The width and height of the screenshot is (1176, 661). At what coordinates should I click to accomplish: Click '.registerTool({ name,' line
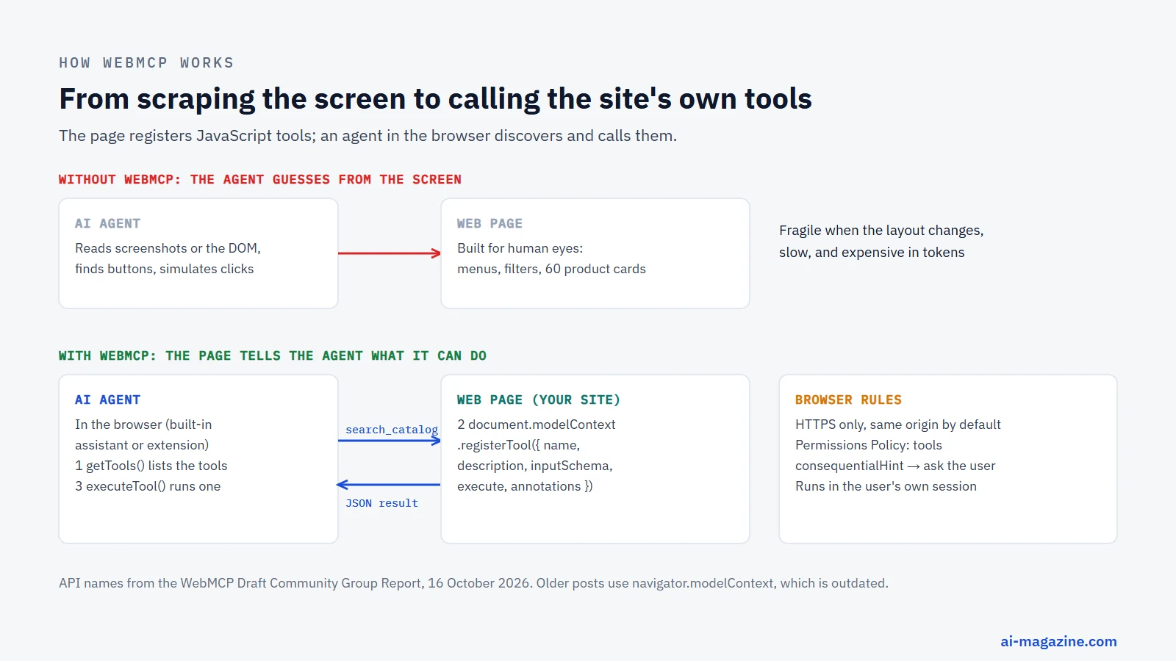pos(518,445)
